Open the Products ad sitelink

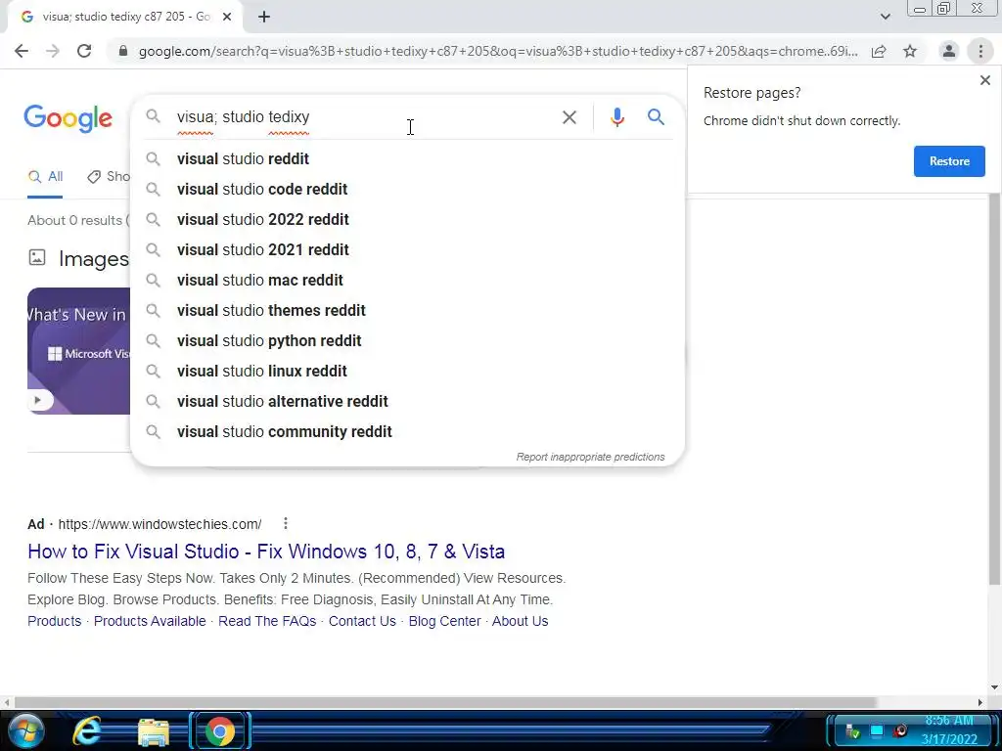[55, 621]
